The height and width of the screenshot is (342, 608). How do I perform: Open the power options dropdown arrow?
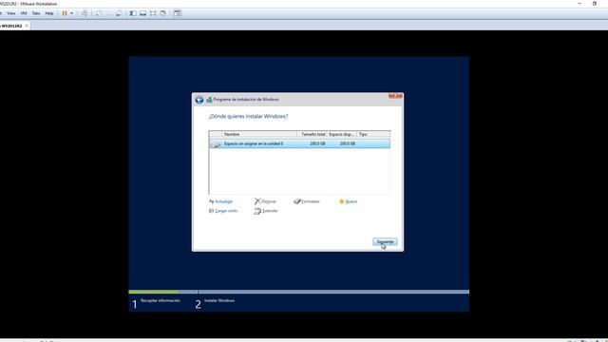tap(72, 13)
